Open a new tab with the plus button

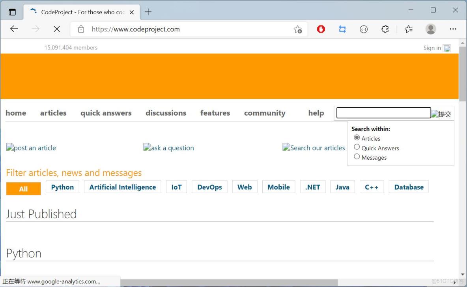pyautogui.click(x=148, y=12)
